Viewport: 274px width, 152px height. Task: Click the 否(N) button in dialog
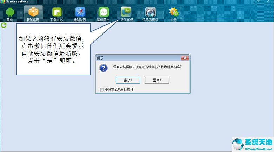tap(157, 80)
